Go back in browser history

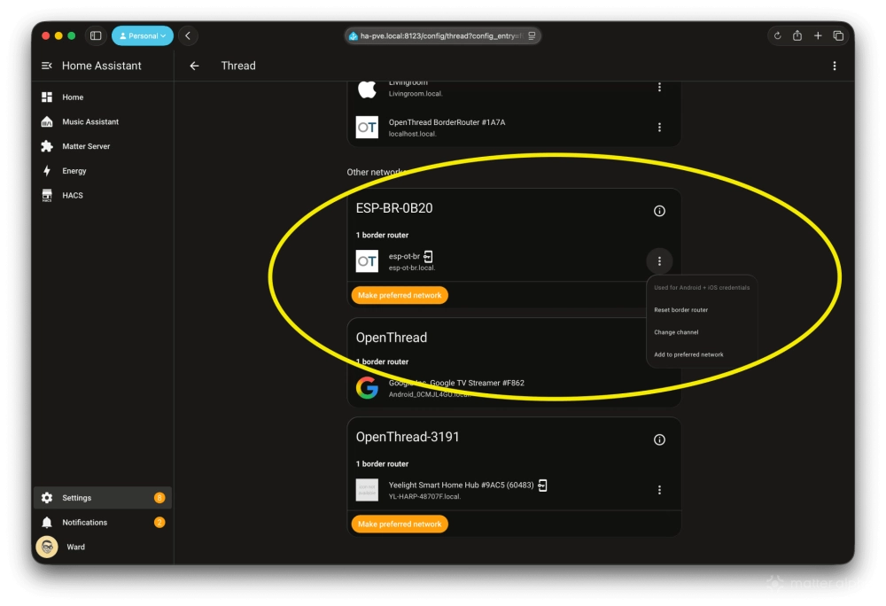[x=188, y=35]
